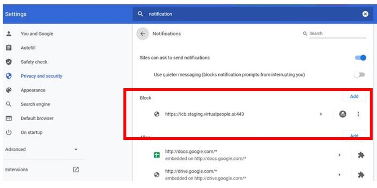Click the Settings title in header
Viewport: 377px width, 188px height.
coord(16,14)
